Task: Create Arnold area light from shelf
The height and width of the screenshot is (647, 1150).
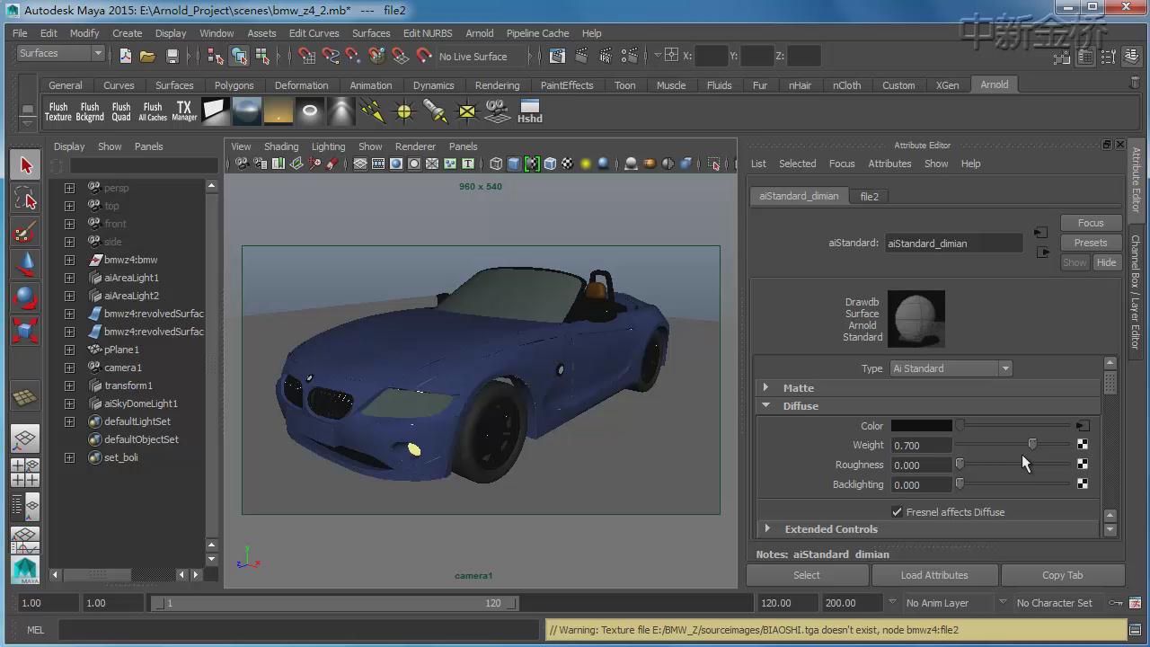Action: 216,111
